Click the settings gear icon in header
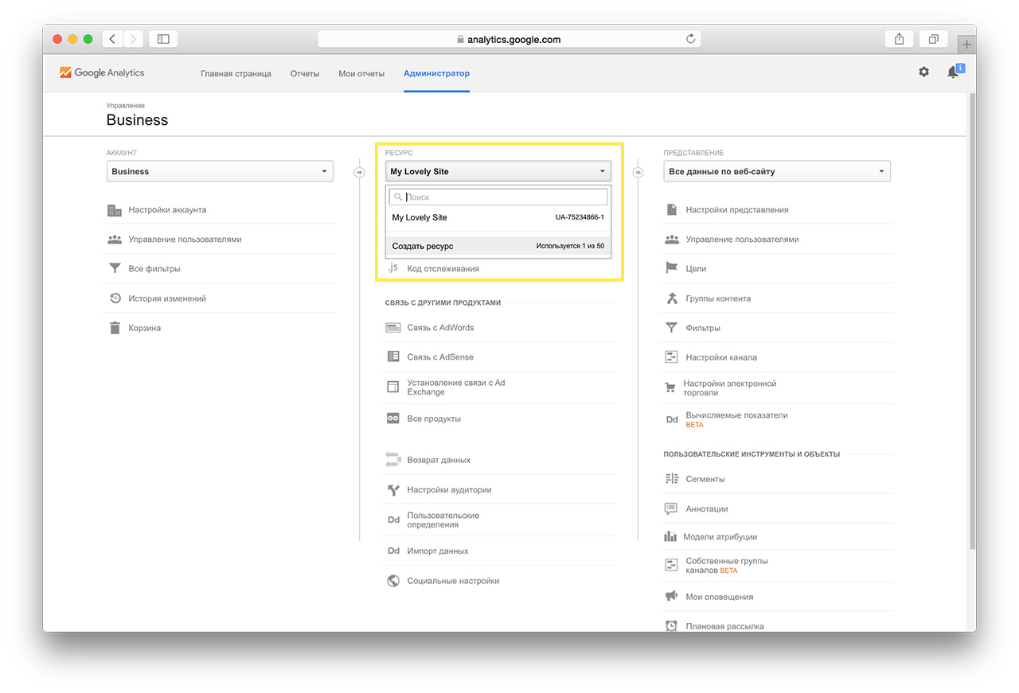 tap(923, 72)
